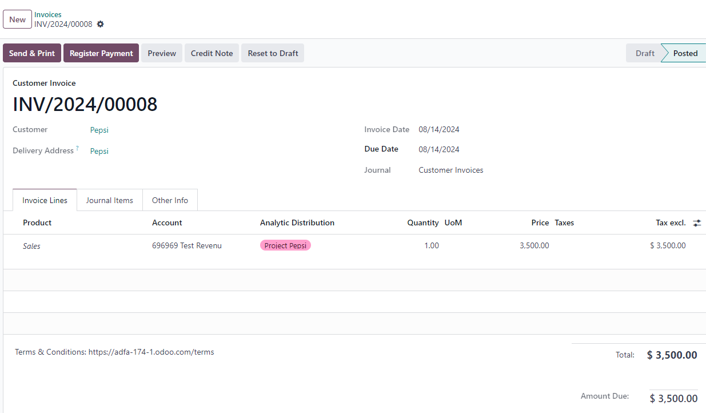Screen dimensions: 706x413
Task: Click the Price column header
Action: click(540, 223)
